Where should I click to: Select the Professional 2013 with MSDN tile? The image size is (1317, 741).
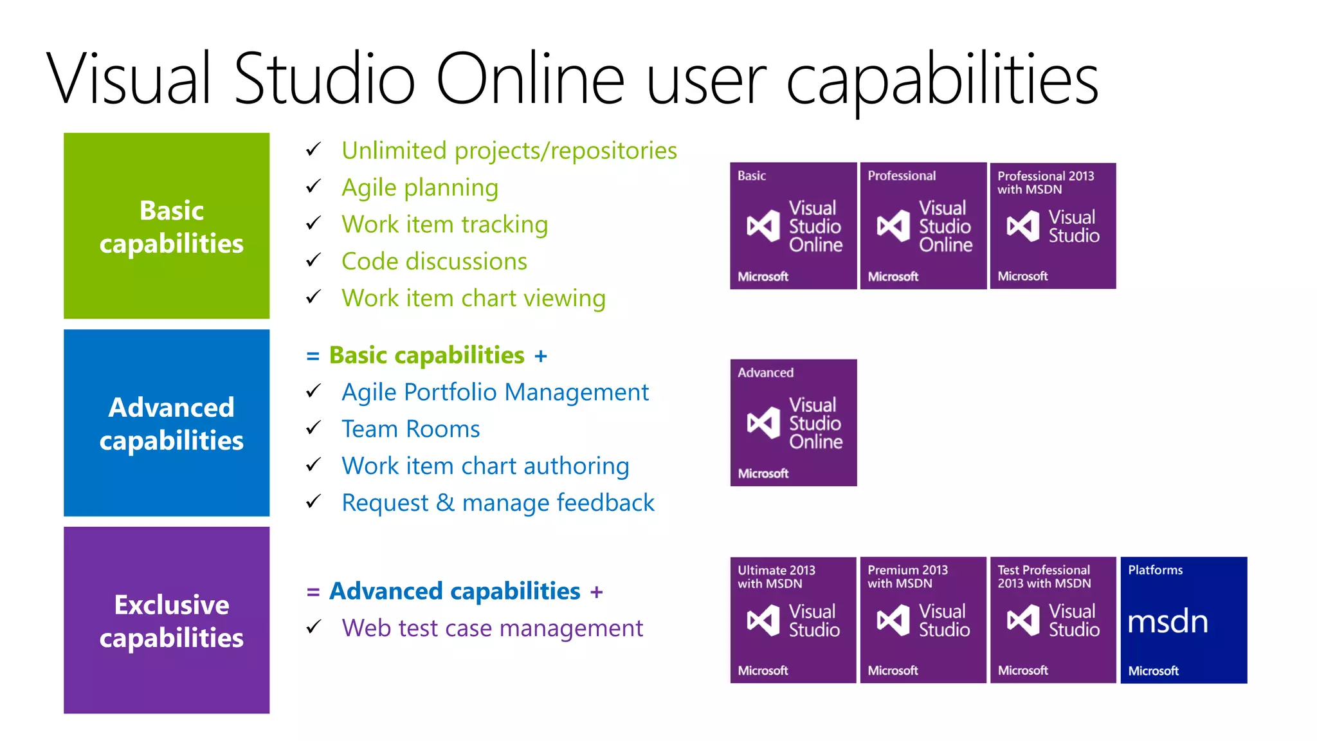tap(1053, 226)
